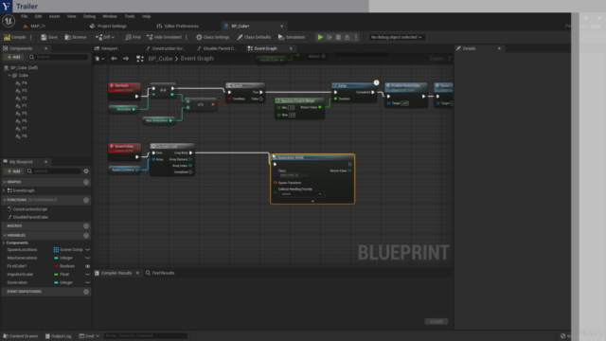Navigate back in graph history

pos(114,59)
